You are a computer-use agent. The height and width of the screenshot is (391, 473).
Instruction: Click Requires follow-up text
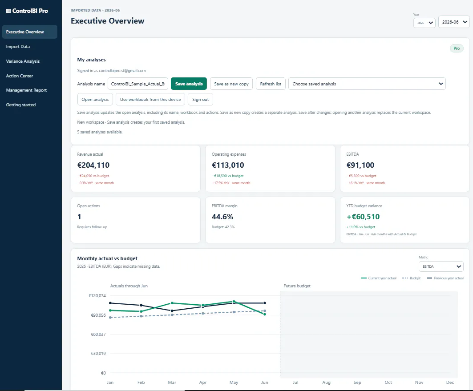click(92, 227)
